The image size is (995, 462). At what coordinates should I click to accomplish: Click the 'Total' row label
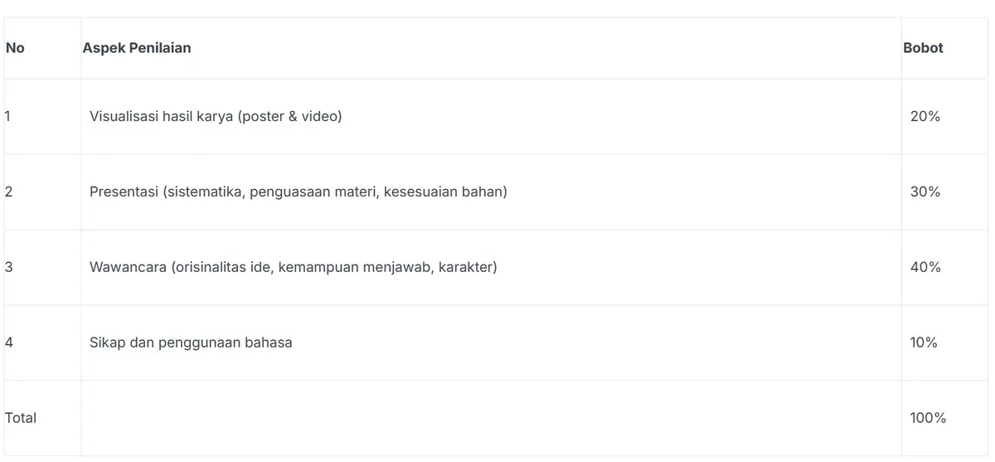click(x=21, y=418)
